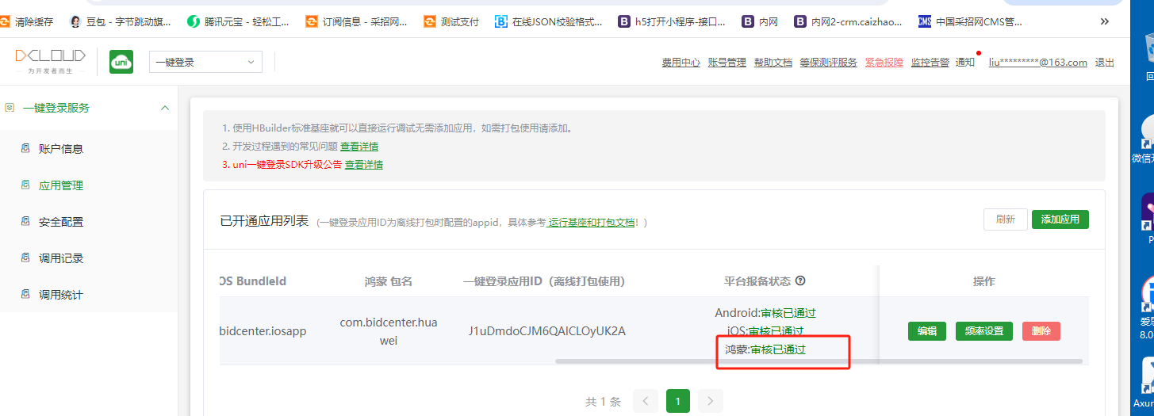Image resolution: width=1154 pixels, height=416 pixels.
Task: Click the help icon beside 平台报备状态
Action: point(800,281)
